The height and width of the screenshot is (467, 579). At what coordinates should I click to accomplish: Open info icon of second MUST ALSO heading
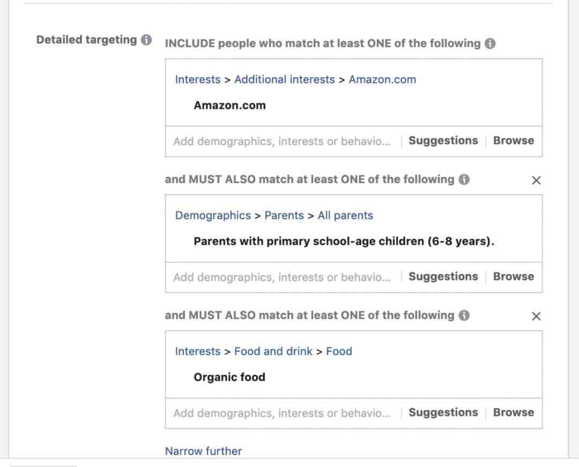tap(464, 315)
